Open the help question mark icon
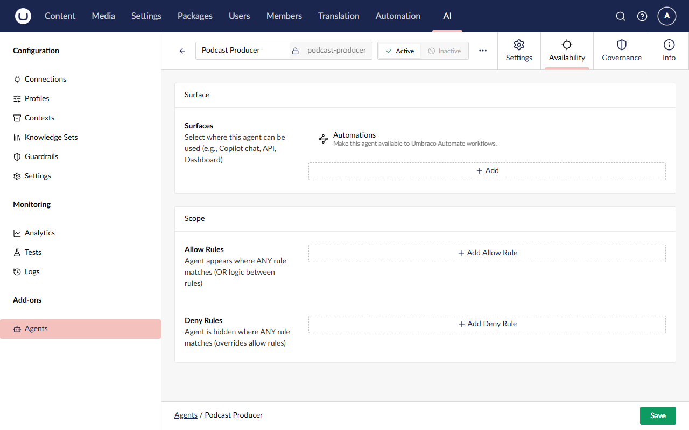Image resolution: width=689 pixels, height=430 pixels. 642,16
